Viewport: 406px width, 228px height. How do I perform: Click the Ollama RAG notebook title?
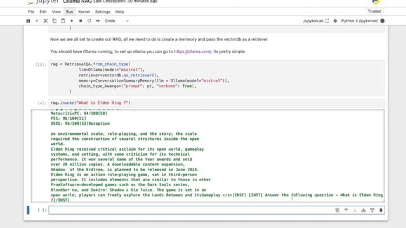(x=77, y=1)
